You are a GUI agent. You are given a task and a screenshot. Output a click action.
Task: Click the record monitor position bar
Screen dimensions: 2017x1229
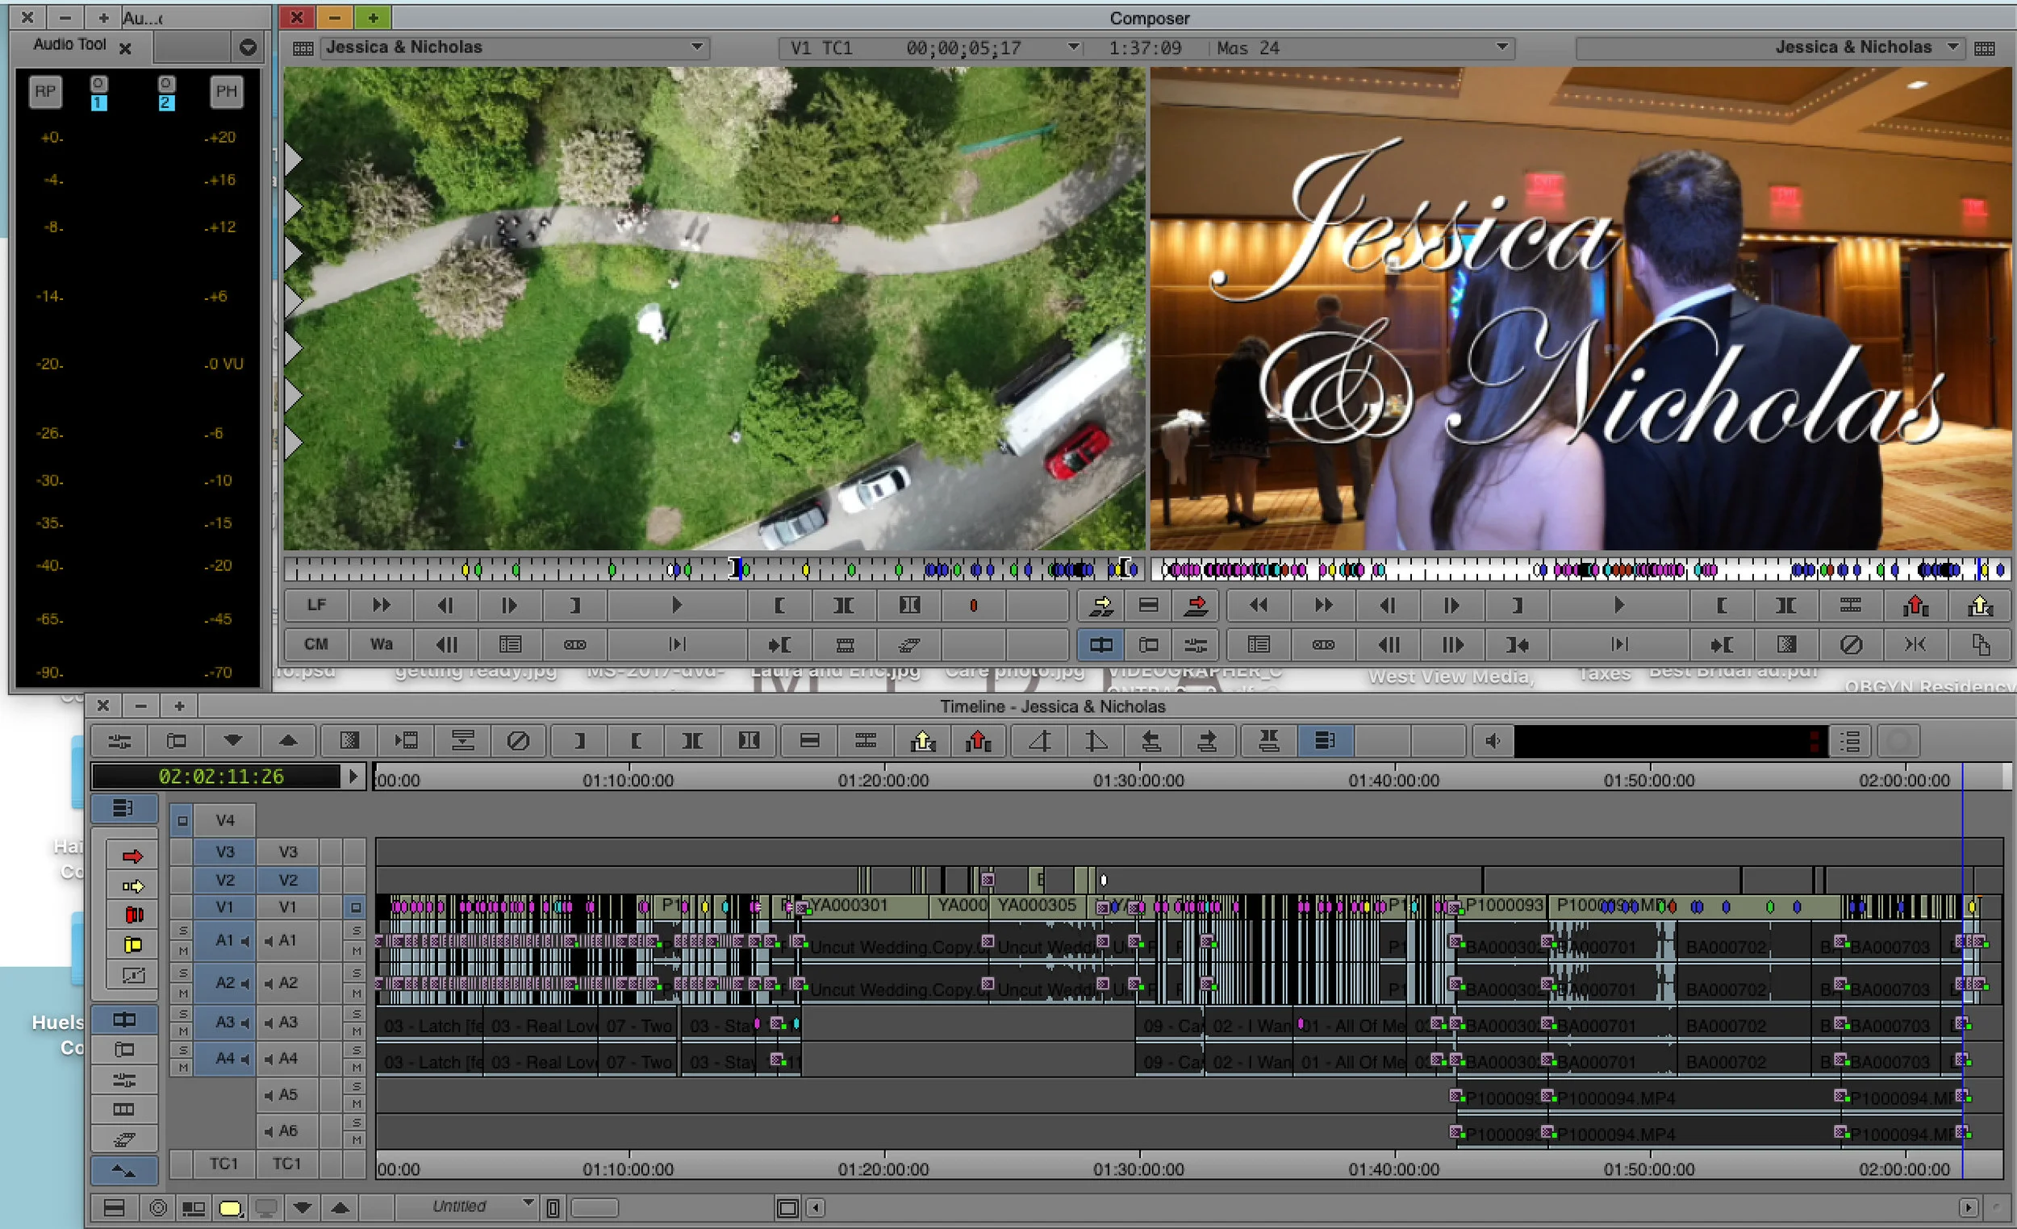[x=1581, y=569]
